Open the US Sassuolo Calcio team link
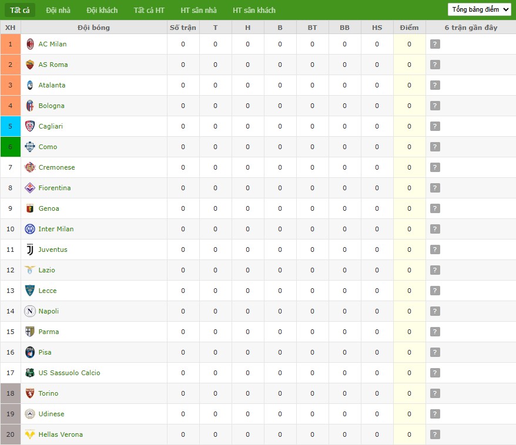516x445 pixels. [69, 373]
